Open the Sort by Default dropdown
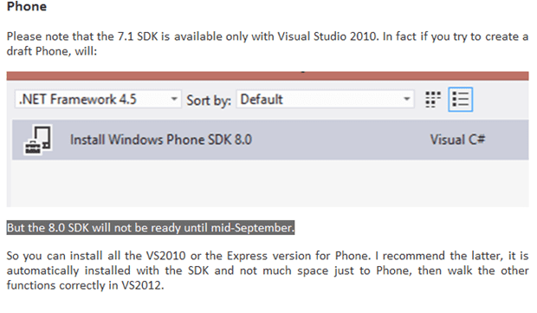The height and width of the screenshot is (313, 537). point(325,100)
